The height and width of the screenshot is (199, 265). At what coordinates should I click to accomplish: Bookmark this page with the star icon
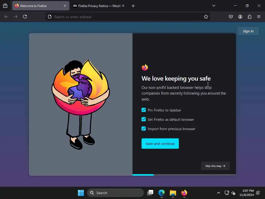click(206, 17)
